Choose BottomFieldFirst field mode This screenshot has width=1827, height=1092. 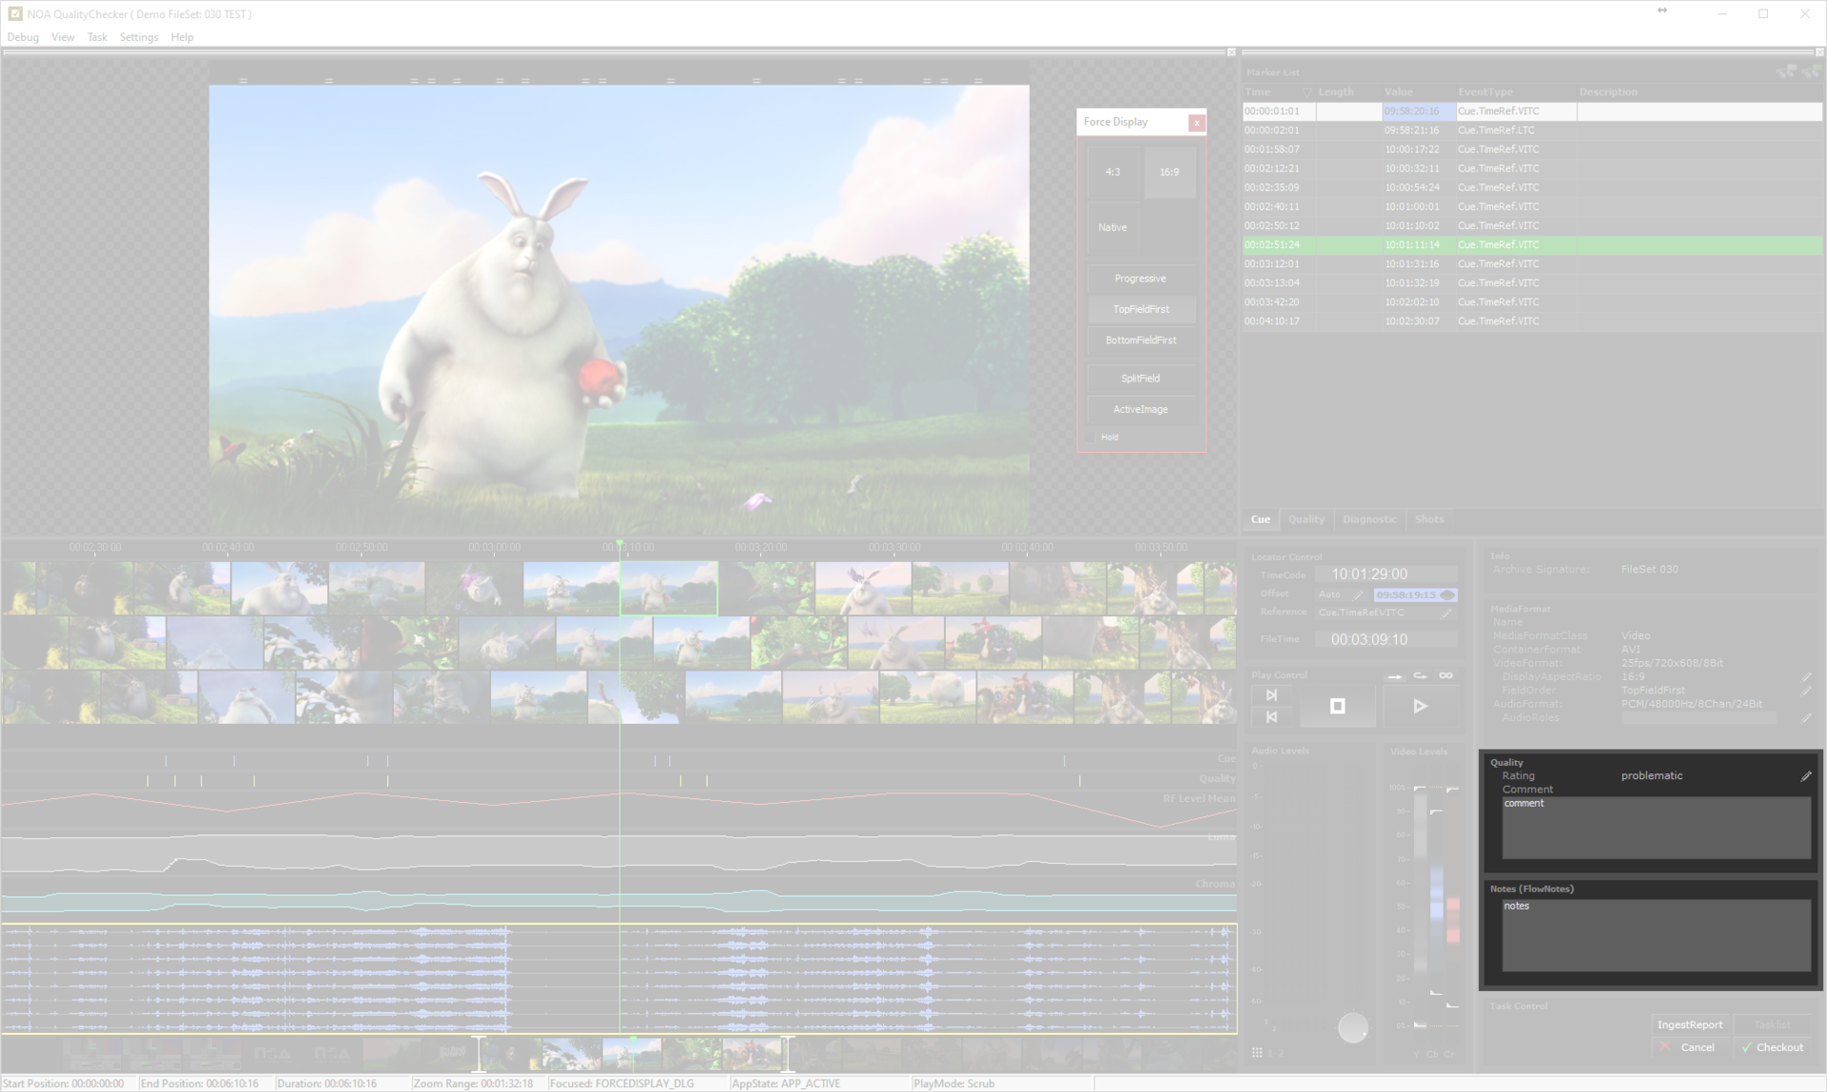click(1141, 340)
